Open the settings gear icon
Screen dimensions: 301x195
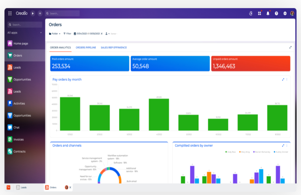(285, 13)
